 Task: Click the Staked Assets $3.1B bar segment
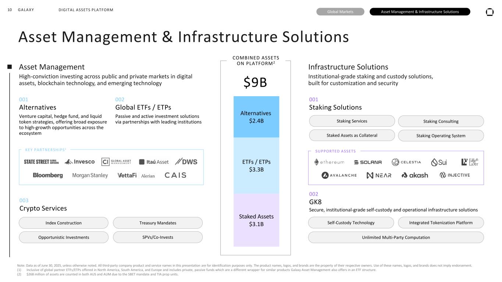[x=256, y=220]
